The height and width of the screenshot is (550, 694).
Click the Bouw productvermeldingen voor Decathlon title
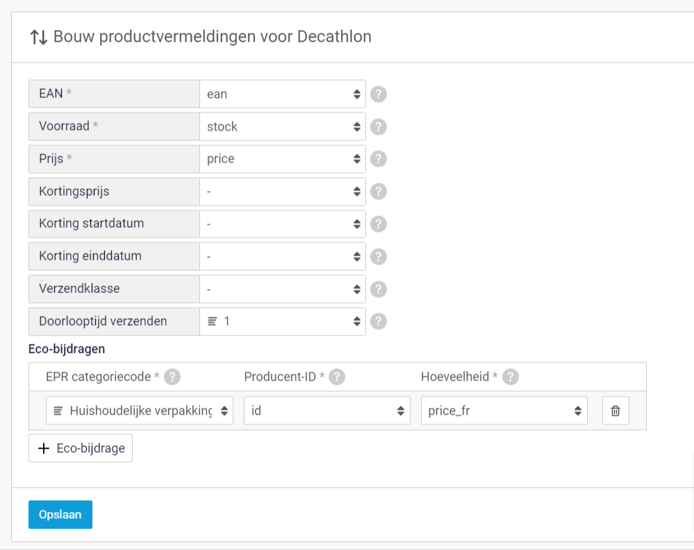click(212, 37)
